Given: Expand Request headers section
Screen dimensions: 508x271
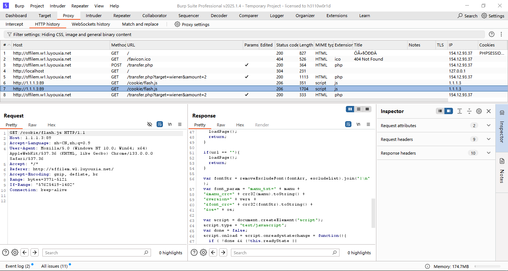Looking at the screenshot, I should pyautogui.click(x=489, y=139).
